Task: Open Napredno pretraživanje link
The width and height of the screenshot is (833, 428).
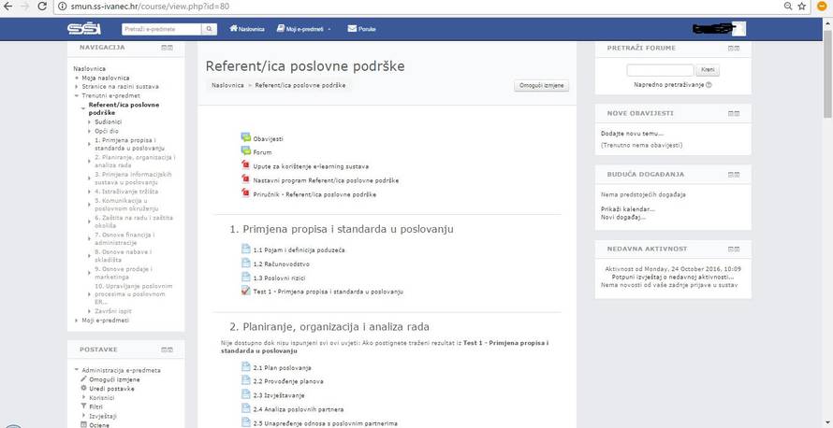Action: [x=669, y=85]
